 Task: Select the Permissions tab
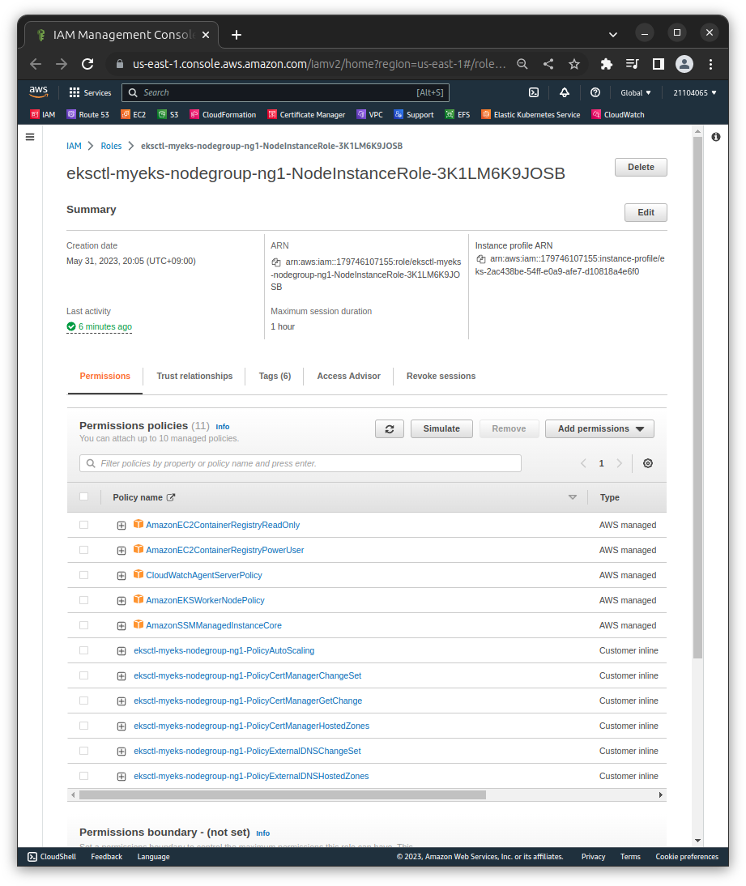[105, 377]
